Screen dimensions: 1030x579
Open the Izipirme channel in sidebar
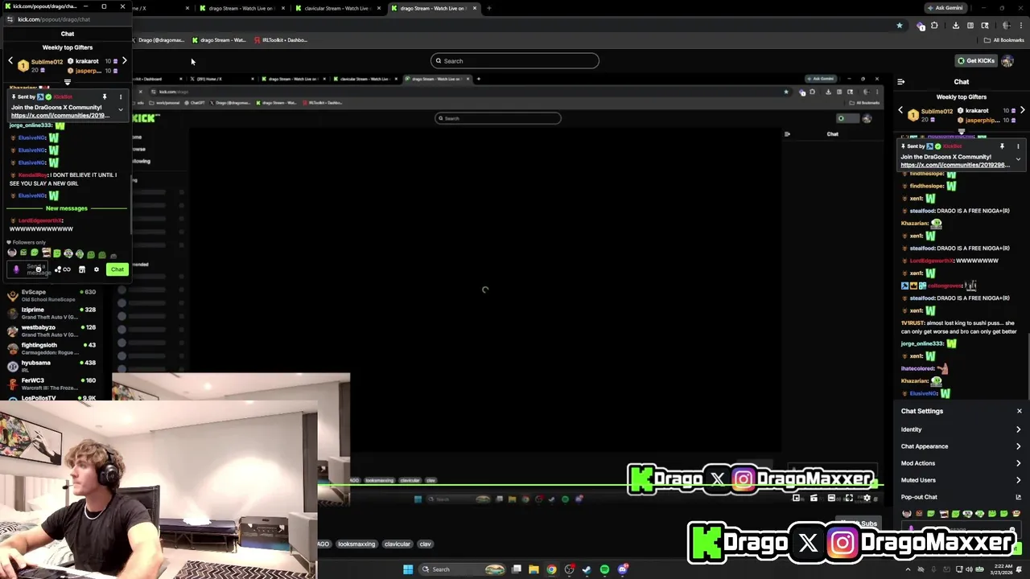pos(51,313)
